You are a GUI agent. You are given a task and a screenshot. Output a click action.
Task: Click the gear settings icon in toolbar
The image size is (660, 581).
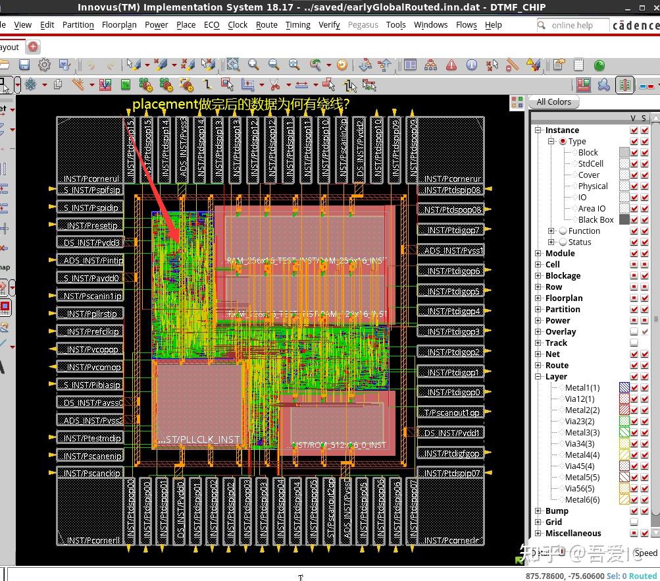pyautogui.click(x=44, y=65)
